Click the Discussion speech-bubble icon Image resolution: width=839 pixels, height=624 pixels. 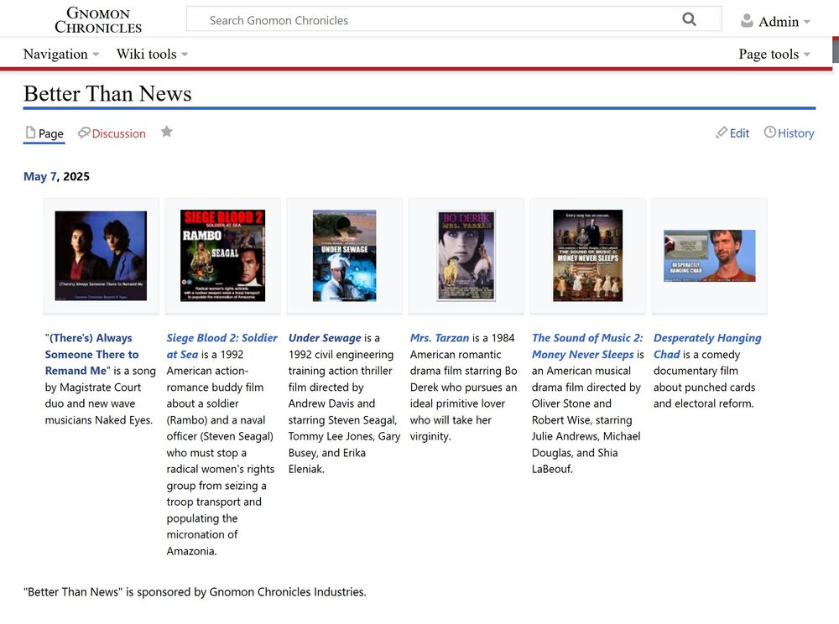(83, 133)
